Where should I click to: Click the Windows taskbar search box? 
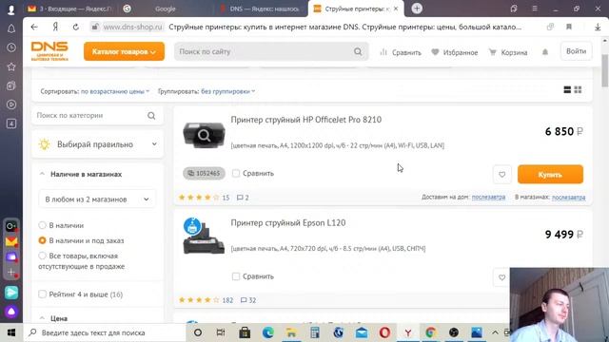click(x=105, y=332)
